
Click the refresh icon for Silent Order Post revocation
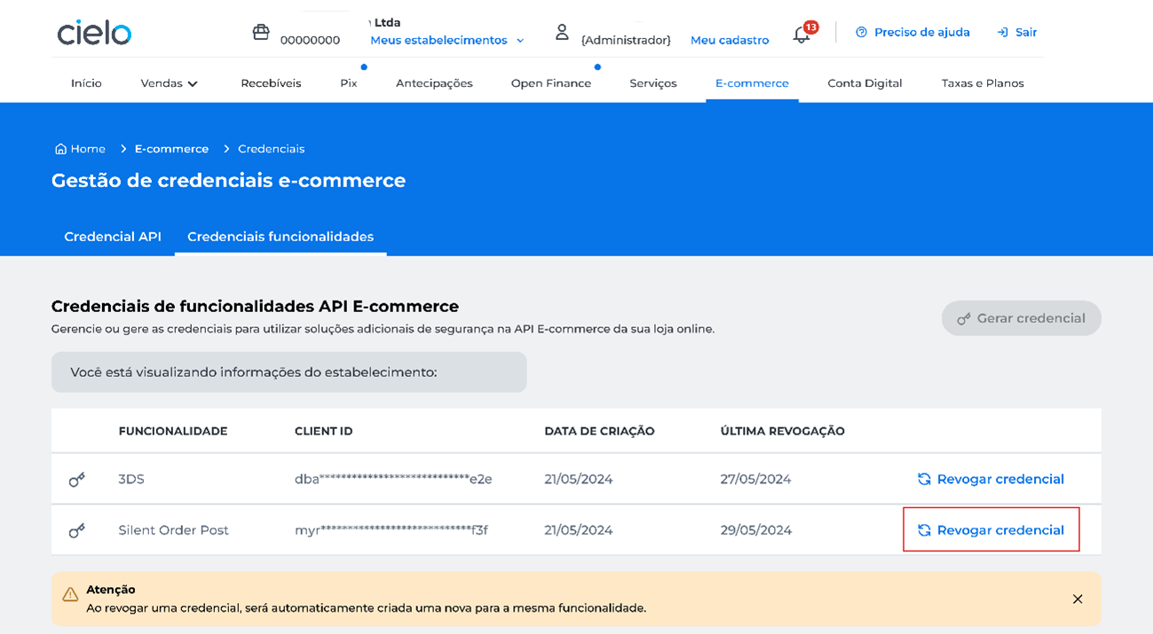924,530
